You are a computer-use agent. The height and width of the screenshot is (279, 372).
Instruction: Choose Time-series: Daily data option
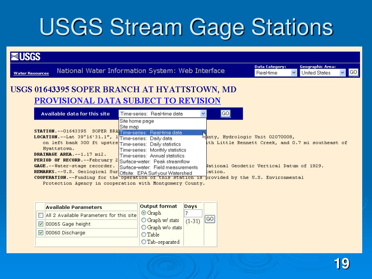[x=162, y=138]
